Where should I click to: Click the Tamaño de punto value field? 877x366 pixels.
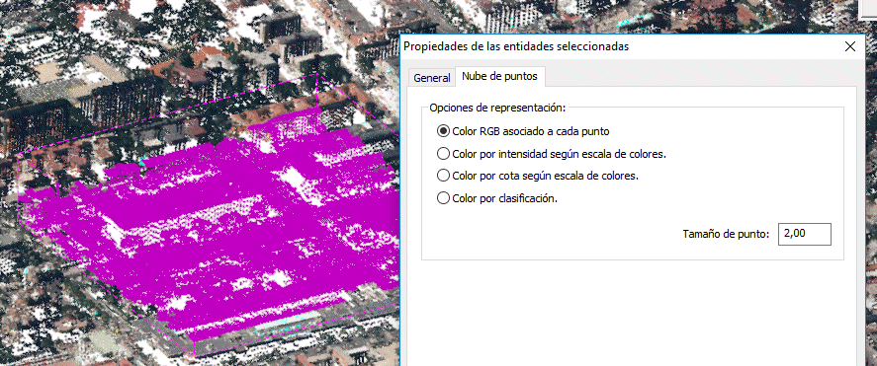[x=804, y=235]
